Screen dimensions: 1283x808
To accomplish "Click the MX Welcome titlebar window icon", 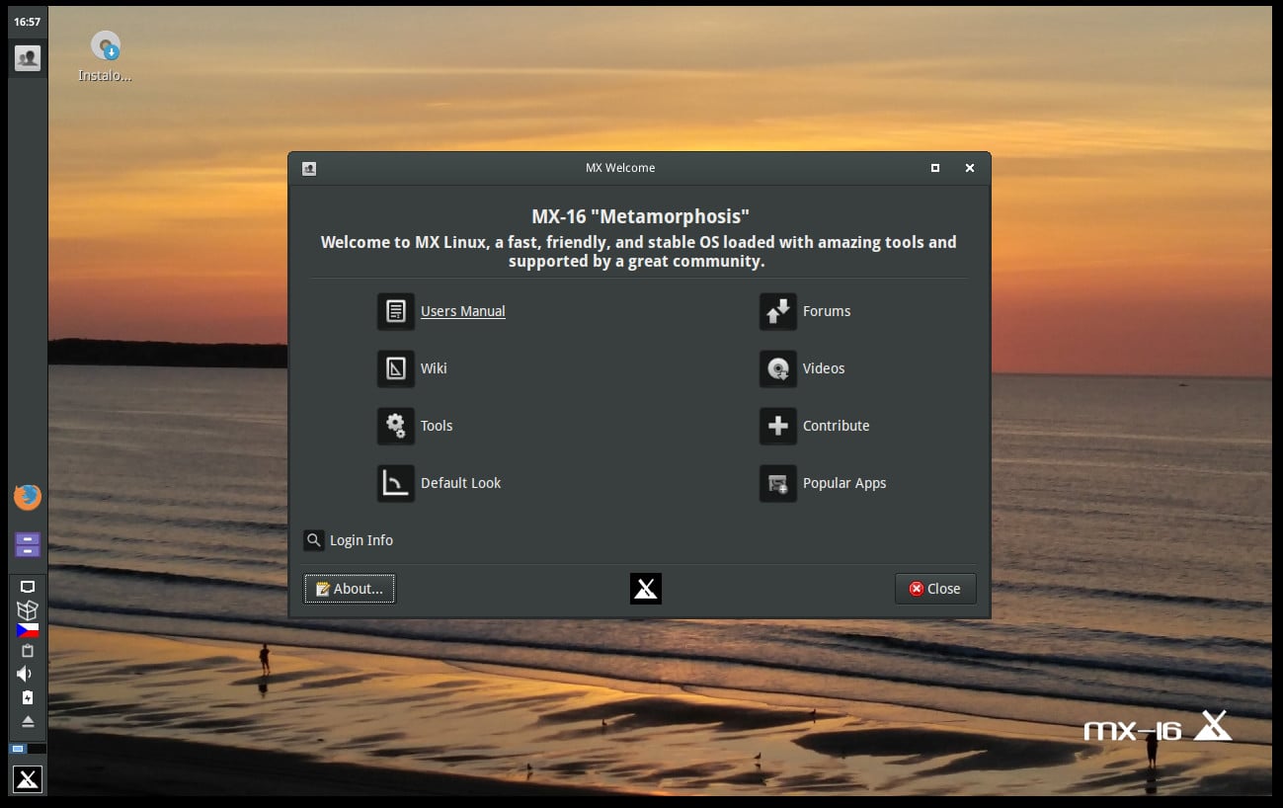I will click(x=309, y=168).
